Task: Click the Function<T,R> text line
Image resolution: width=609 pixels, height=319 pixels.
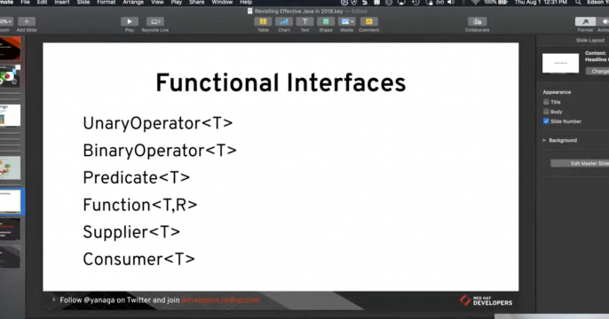Action: 140,205
